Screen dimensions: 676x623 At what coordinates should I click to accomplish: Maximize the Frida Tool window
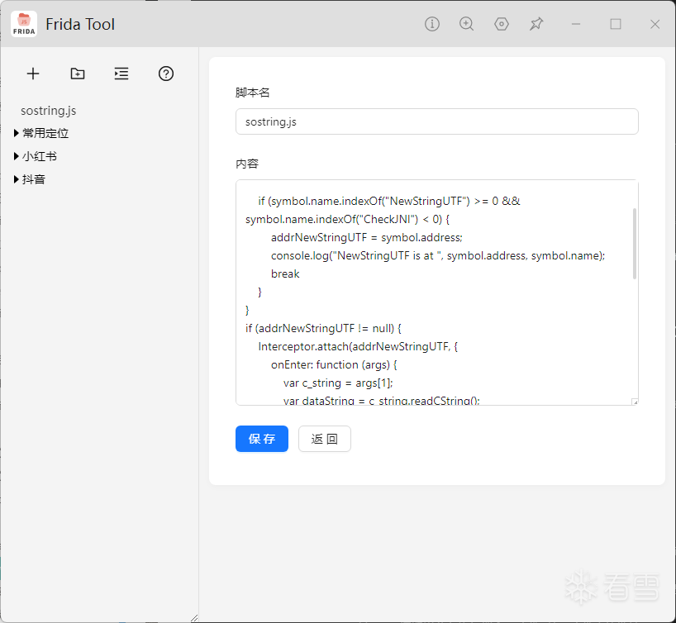coord(616,24)
